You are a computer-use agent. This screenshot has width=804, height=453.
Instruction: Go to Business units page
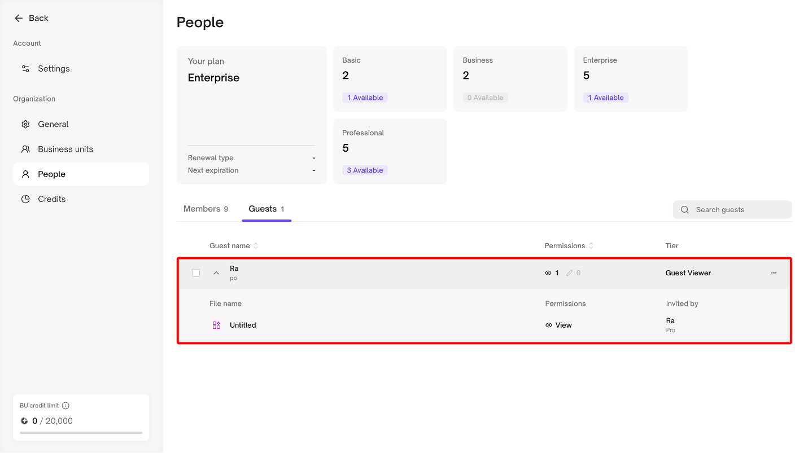coord(65,149)
